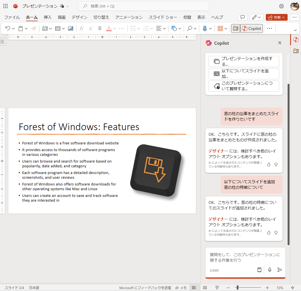
Task: Toggle the Designer button in ribbon
Action: [236, 28]
